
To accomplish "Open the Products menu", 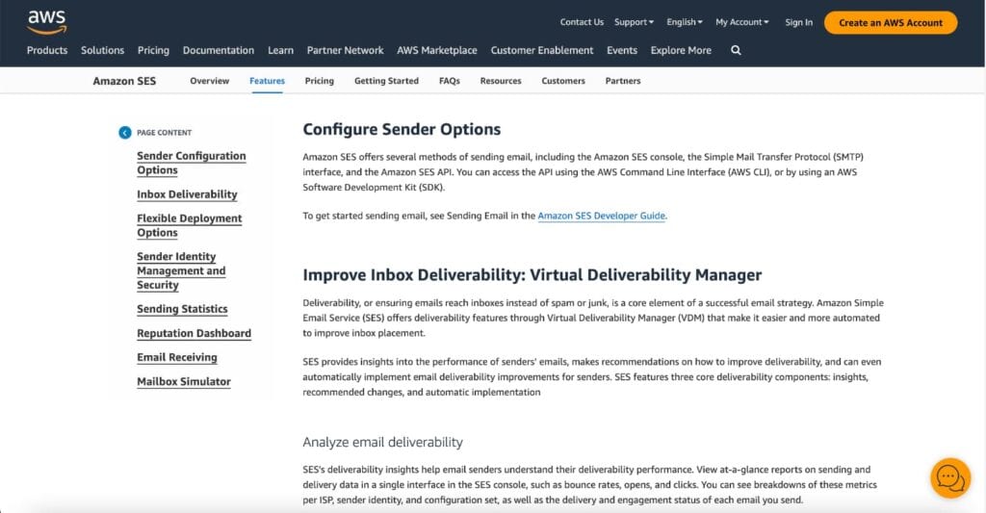I will coord(47,50).
